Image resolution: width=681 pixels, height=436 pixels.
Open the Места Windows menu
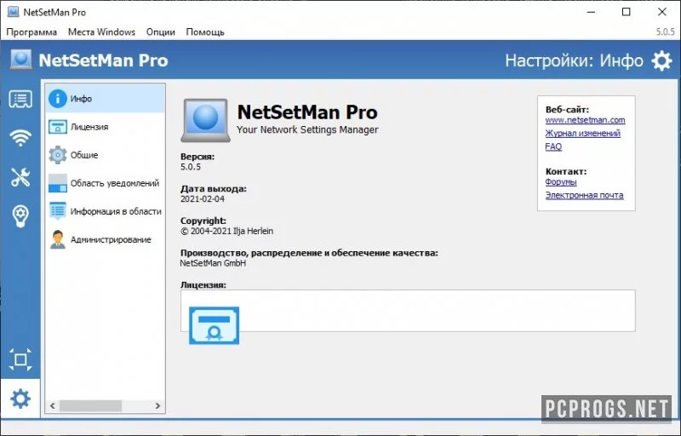coord(101,32)
